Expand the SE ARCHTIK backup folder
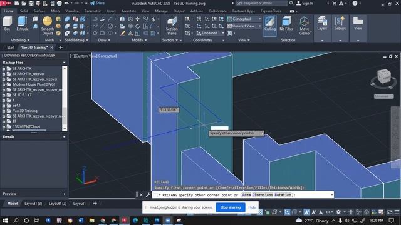 click(x=4, y=69)
